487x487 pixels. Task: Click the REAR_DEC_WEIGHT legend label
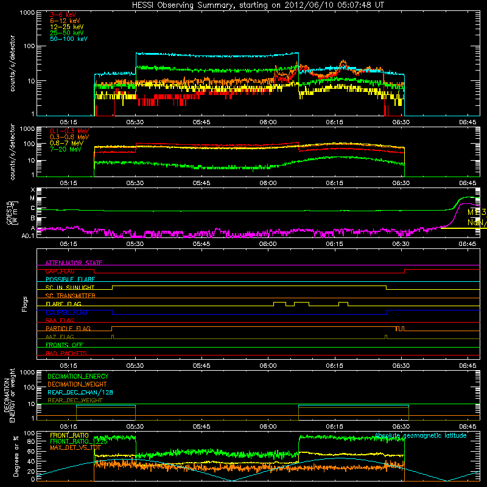click(x=75, y=401)
